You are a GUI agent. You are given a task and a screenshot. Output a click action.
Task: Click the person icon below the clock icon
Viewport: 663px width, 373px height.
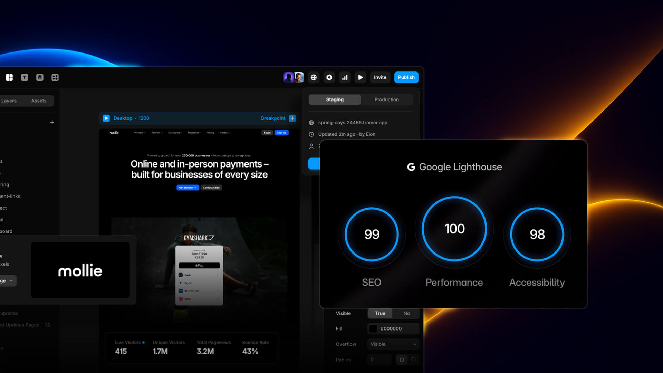[x=311, y=146]
